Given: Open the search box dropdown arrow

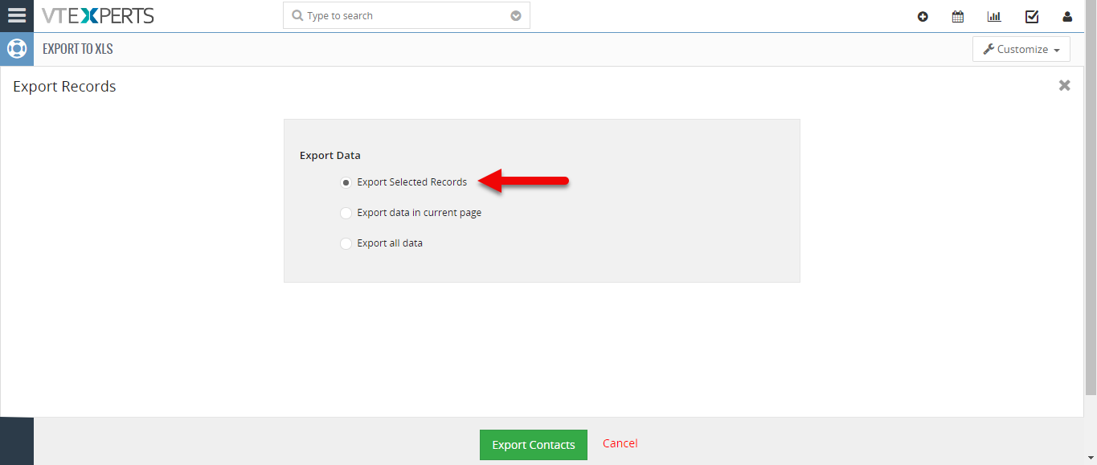Looking at the screenshot, I should [x=516, y=15].
